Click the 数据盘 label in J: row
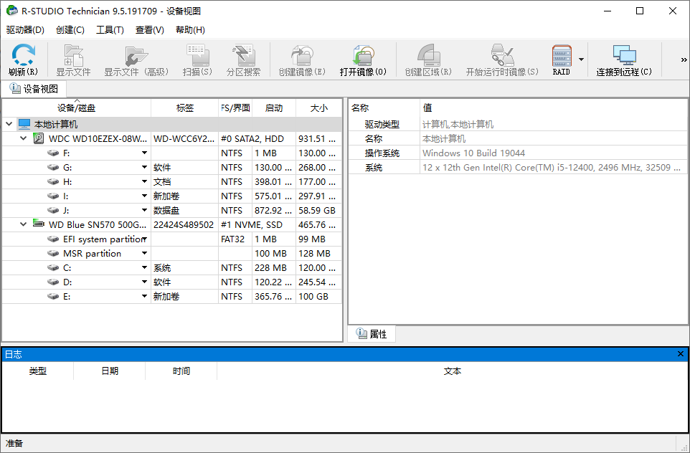 pos(166,211)
